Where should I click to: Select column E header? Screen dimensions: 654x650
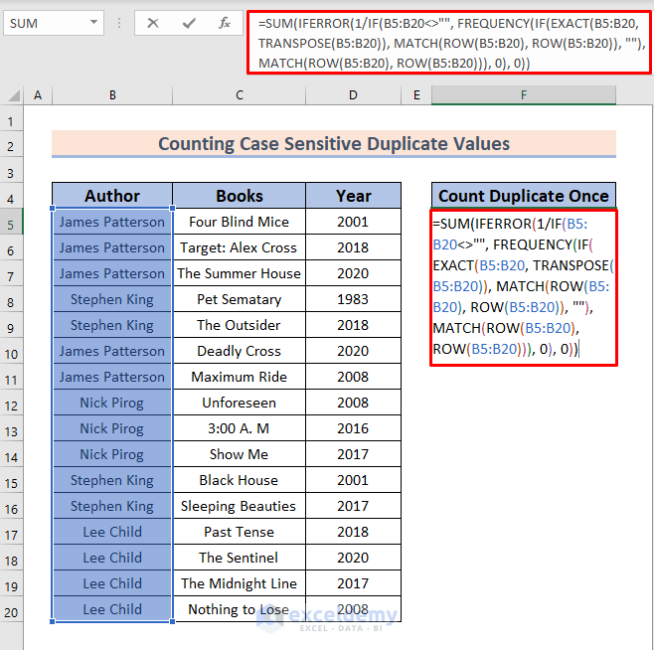coord(416,95)
